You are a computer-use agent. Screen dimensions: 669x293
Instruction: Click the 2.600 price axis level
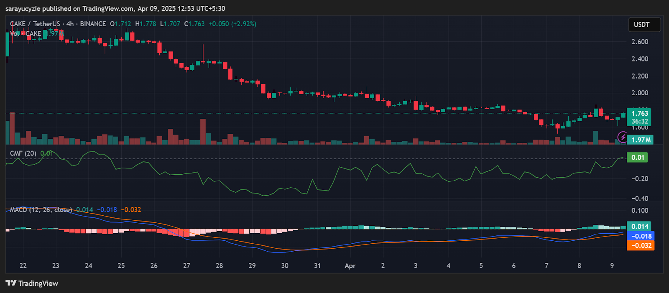click(x=640, y=42)
